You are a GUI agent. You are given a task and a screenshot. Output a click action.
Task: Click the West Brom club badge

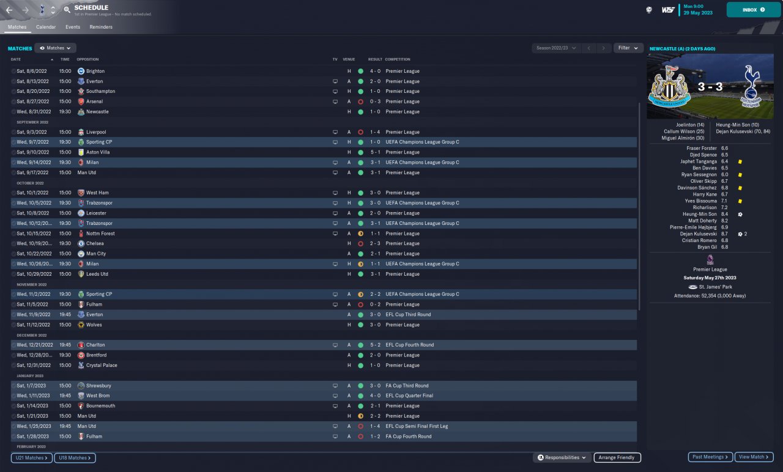point(81,396)
